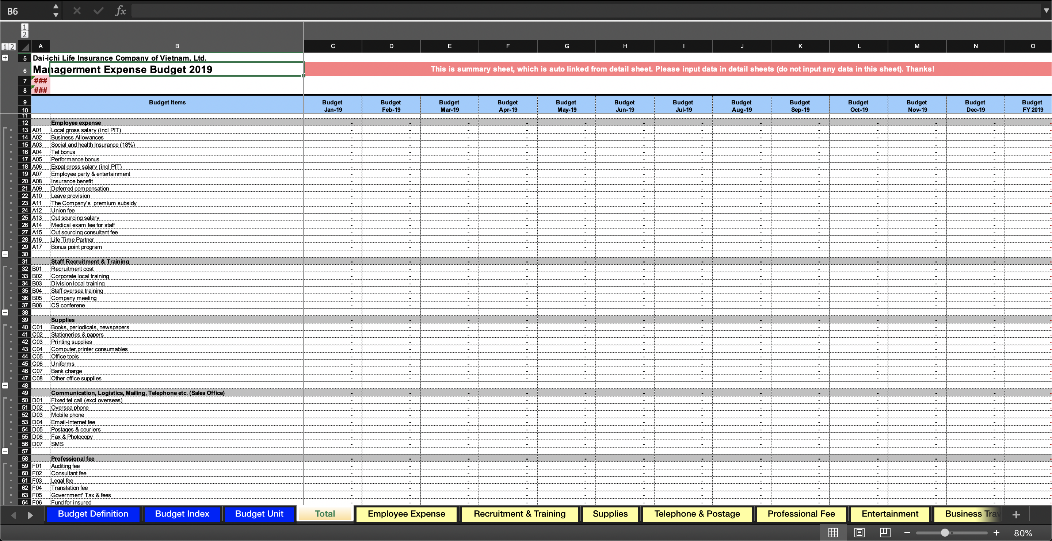The image size is (1052, 541).
Task: Select the Total sheet tab
Action: coord(325,514)
